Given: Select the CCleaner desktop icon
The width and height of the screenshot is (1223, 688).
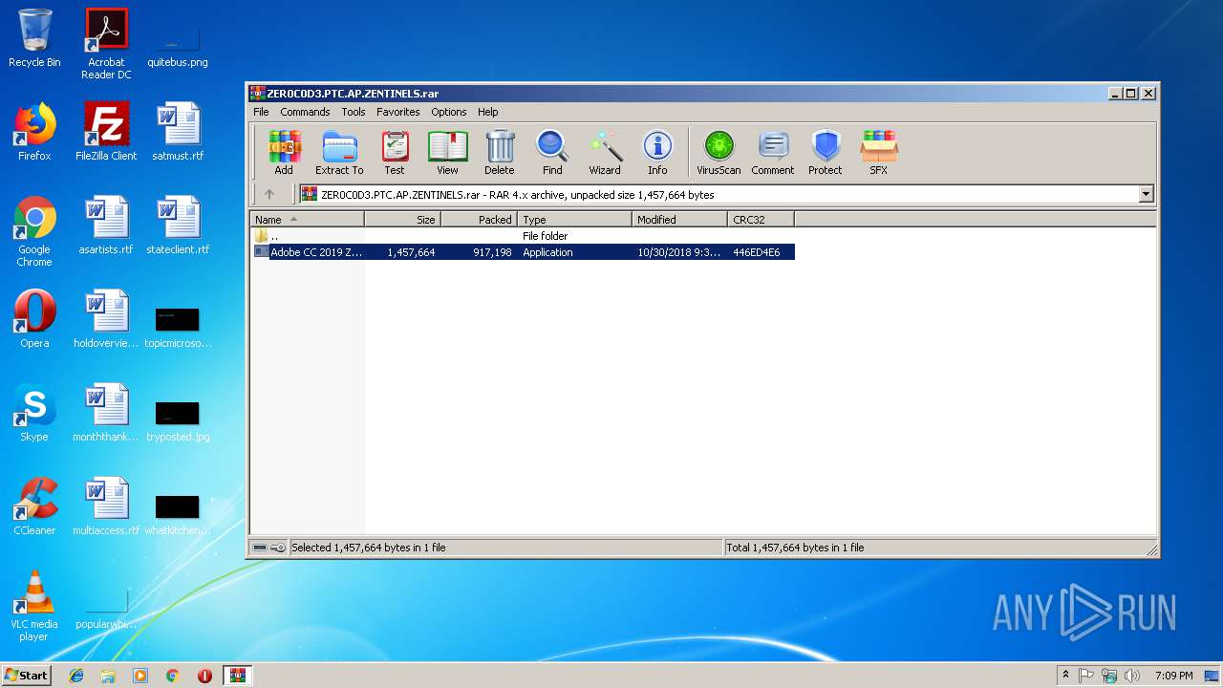Looking at the screenshot, I should click(x=34, y=506).
